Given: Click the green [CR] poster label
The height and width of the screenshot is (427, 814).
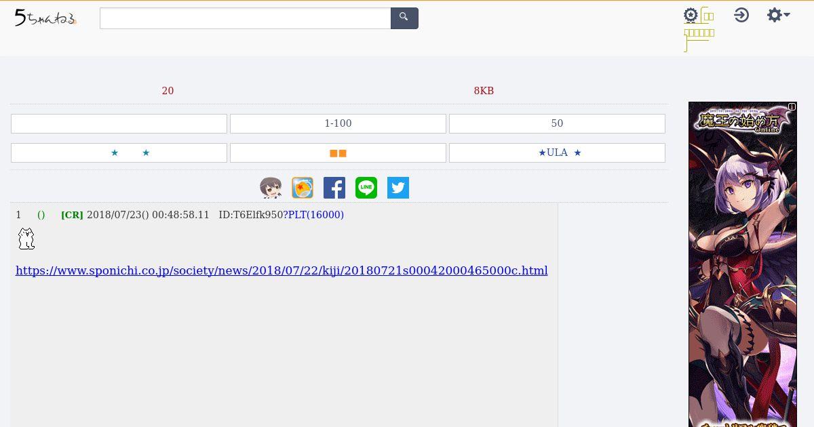Looking at the screenshot, I should coord(72,215).
